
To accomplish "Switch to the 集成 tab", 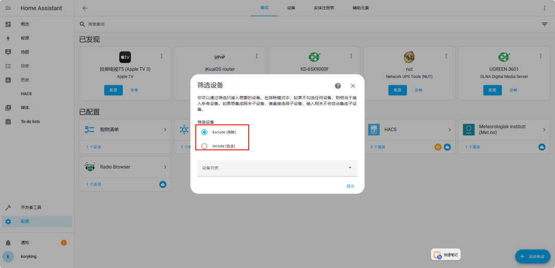I will (264, 8).
